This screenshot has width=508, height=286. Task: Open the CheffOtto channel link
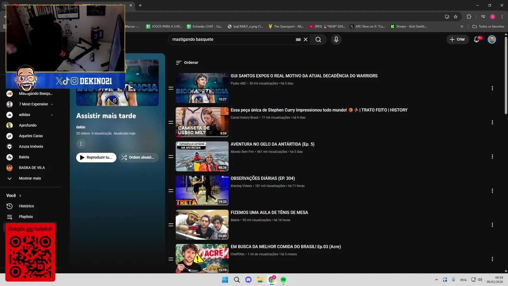(237, 254)
